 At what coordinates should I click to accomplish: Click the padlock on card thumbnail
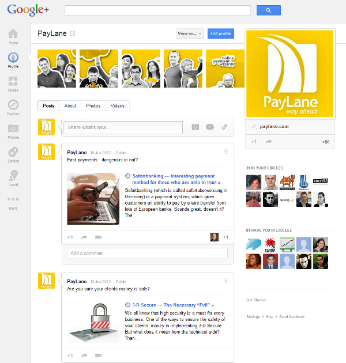point(93,322)
